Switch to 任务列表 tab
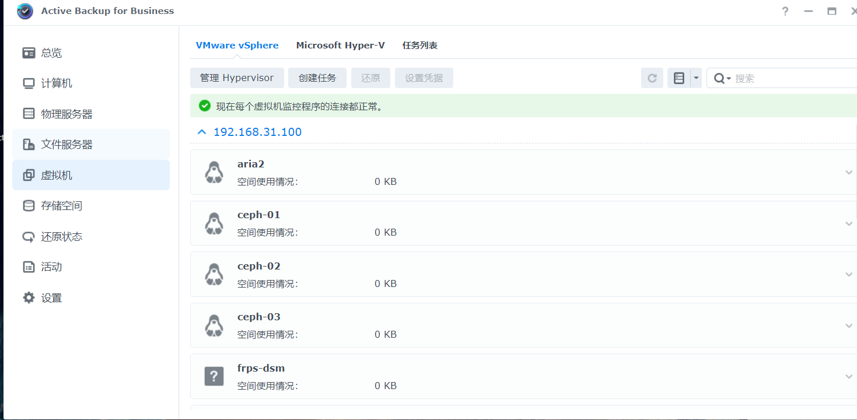The image size is (857, 420). coord(420,45)
